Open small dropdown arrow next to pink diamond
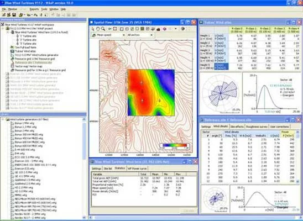 point(175,29)
